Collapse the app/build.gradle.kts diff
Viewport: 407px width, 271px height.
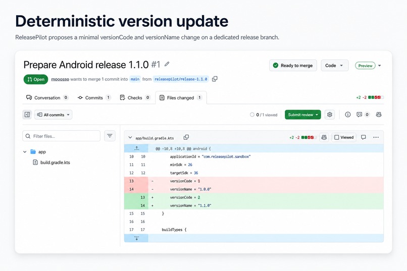tap(130, 137)
